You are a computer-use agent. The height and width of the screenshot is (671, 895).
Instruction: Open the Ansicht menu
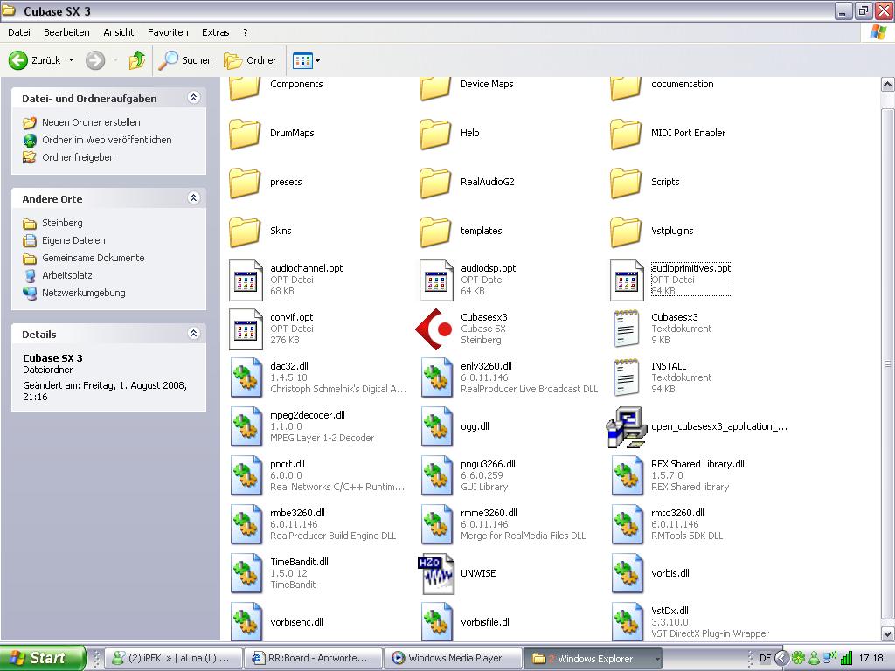coord(119,32)
